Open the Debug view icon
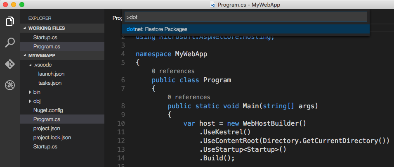Image resolution: width=394 pixels, height=167 pixels. tap(10, 85)
